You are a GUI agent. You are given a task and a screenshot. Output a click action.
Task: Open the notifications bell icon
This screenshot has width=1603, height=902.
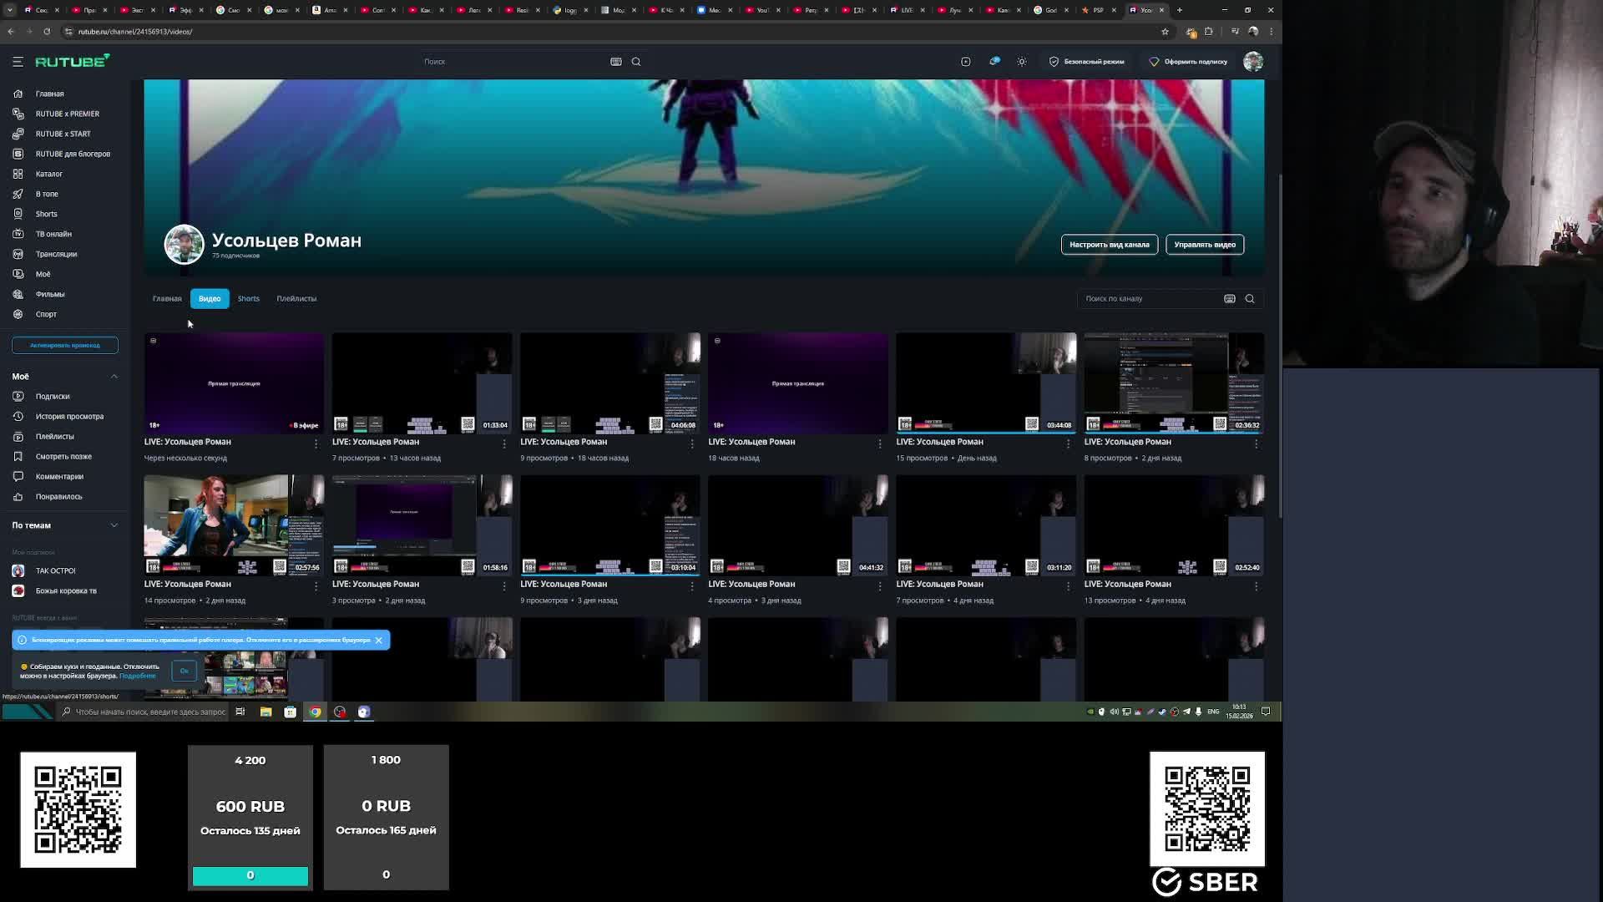[994, 62]
